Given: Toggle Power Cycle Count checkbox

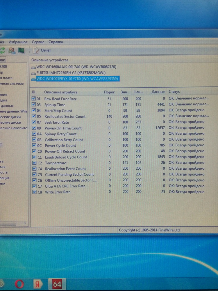Looking at the screenshot, I should (34, 145).
